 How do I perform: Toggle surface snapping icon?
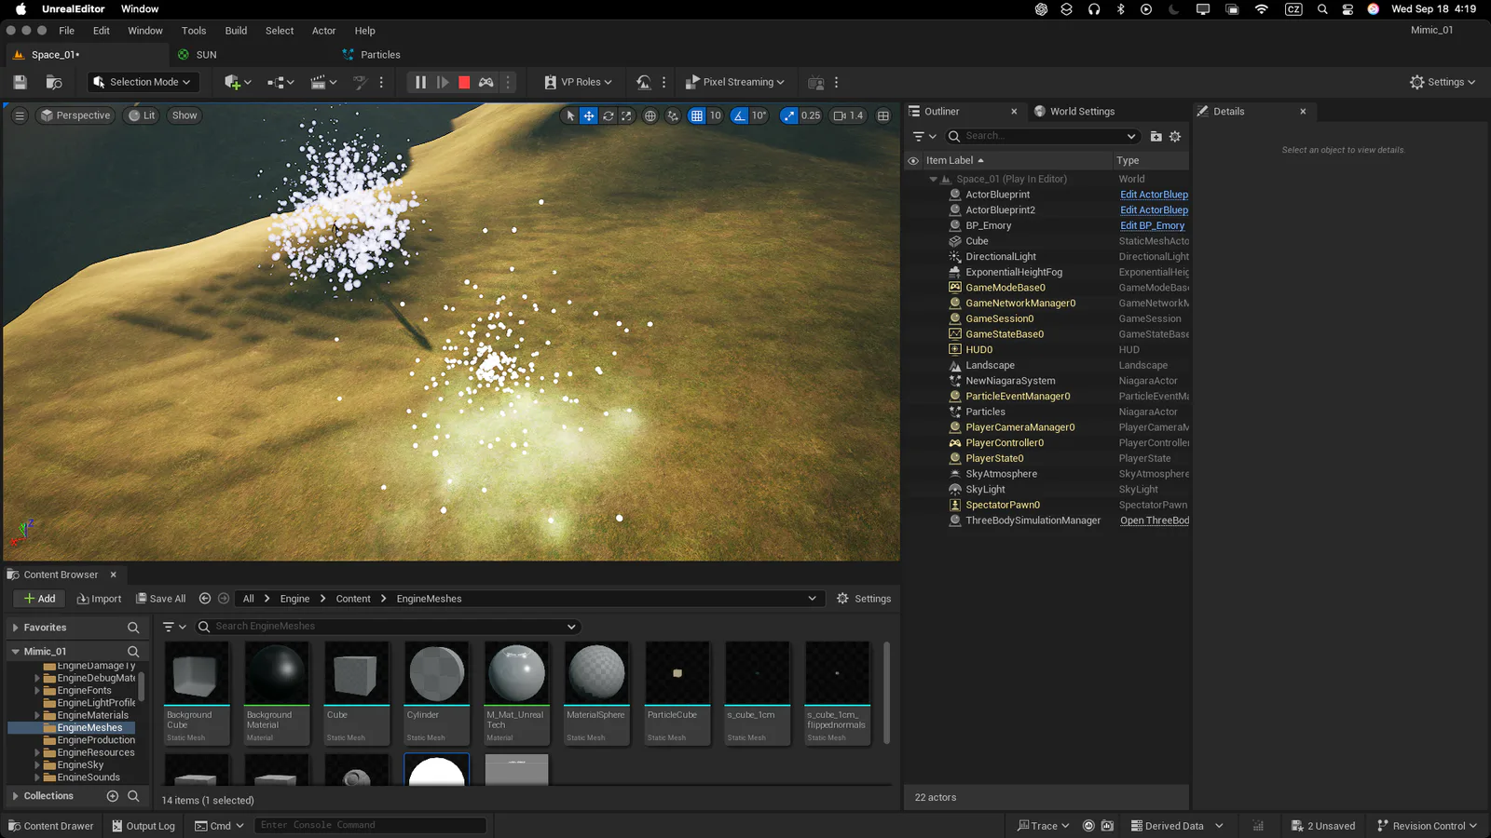(x=673, y=115)
